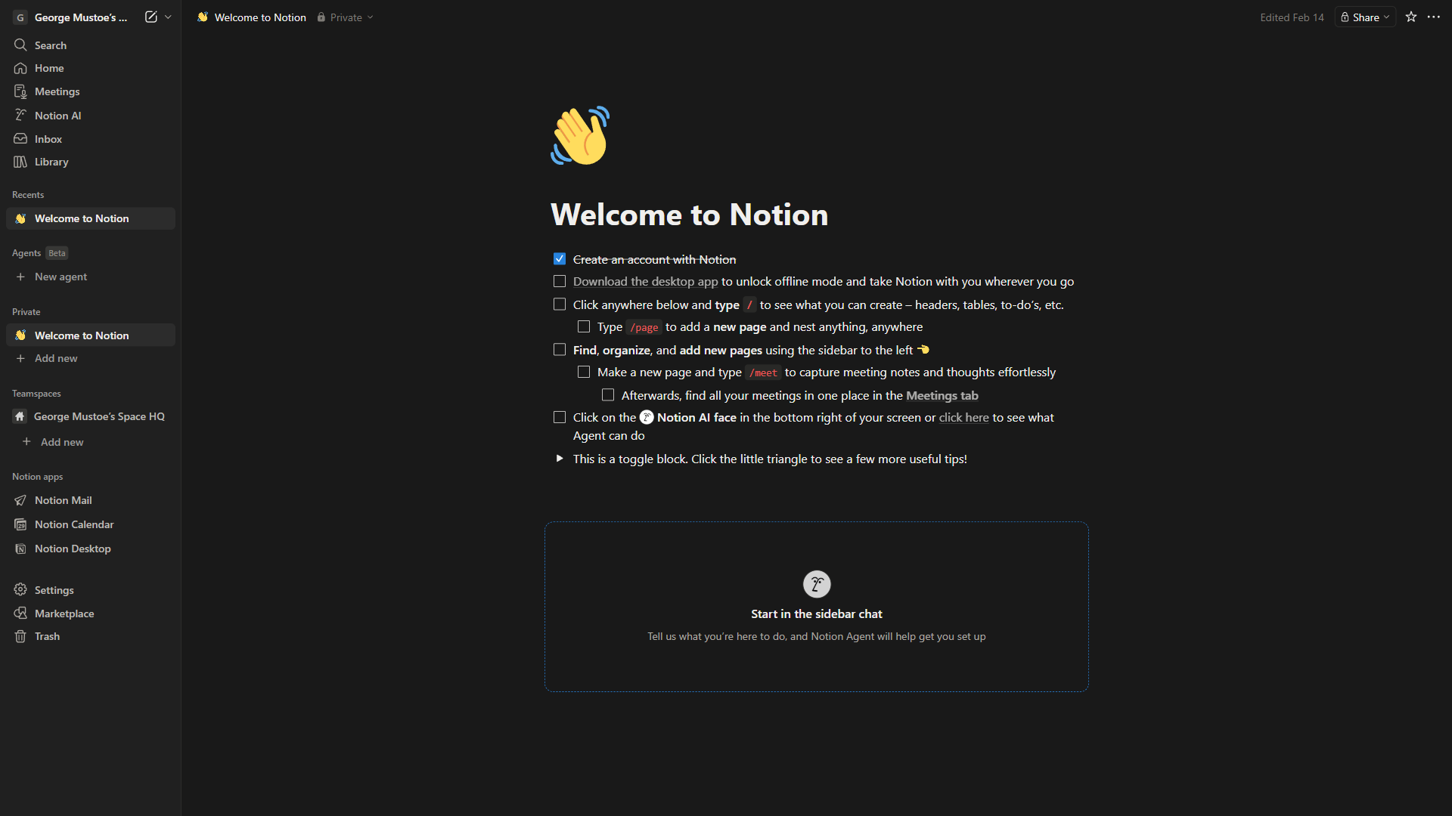This screenshot has height=816, width=1452.
Task: Check Click on the Notion AI face item
Action: tap(560, 417)
